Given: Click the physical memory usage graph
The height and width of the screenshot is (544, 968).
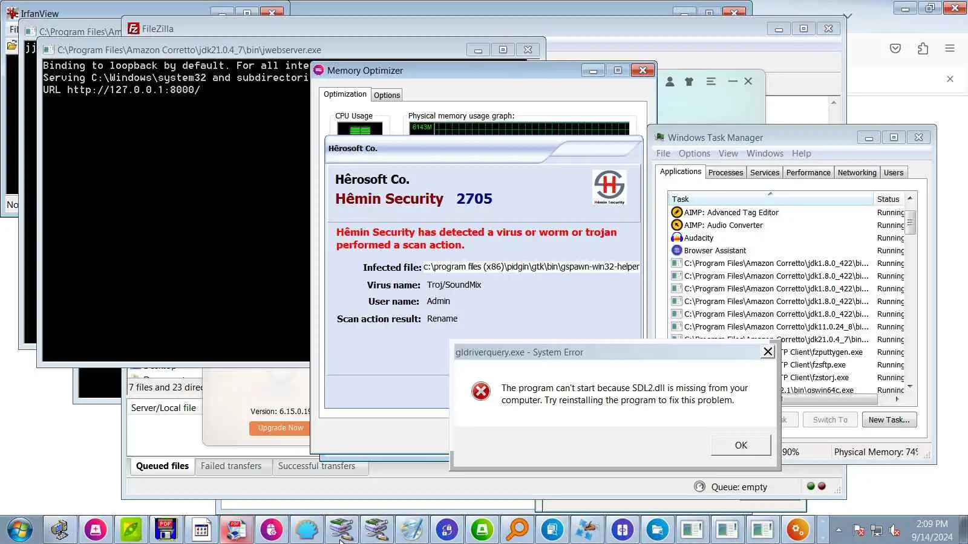Looking at the screenshot, I should coord(519,128).
